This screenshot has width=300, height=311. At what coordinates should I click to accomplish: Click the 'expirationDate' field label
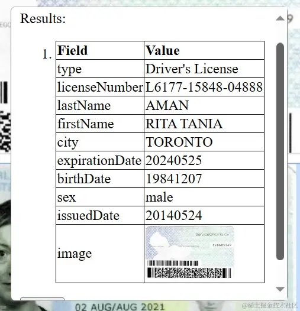[99, 160]
